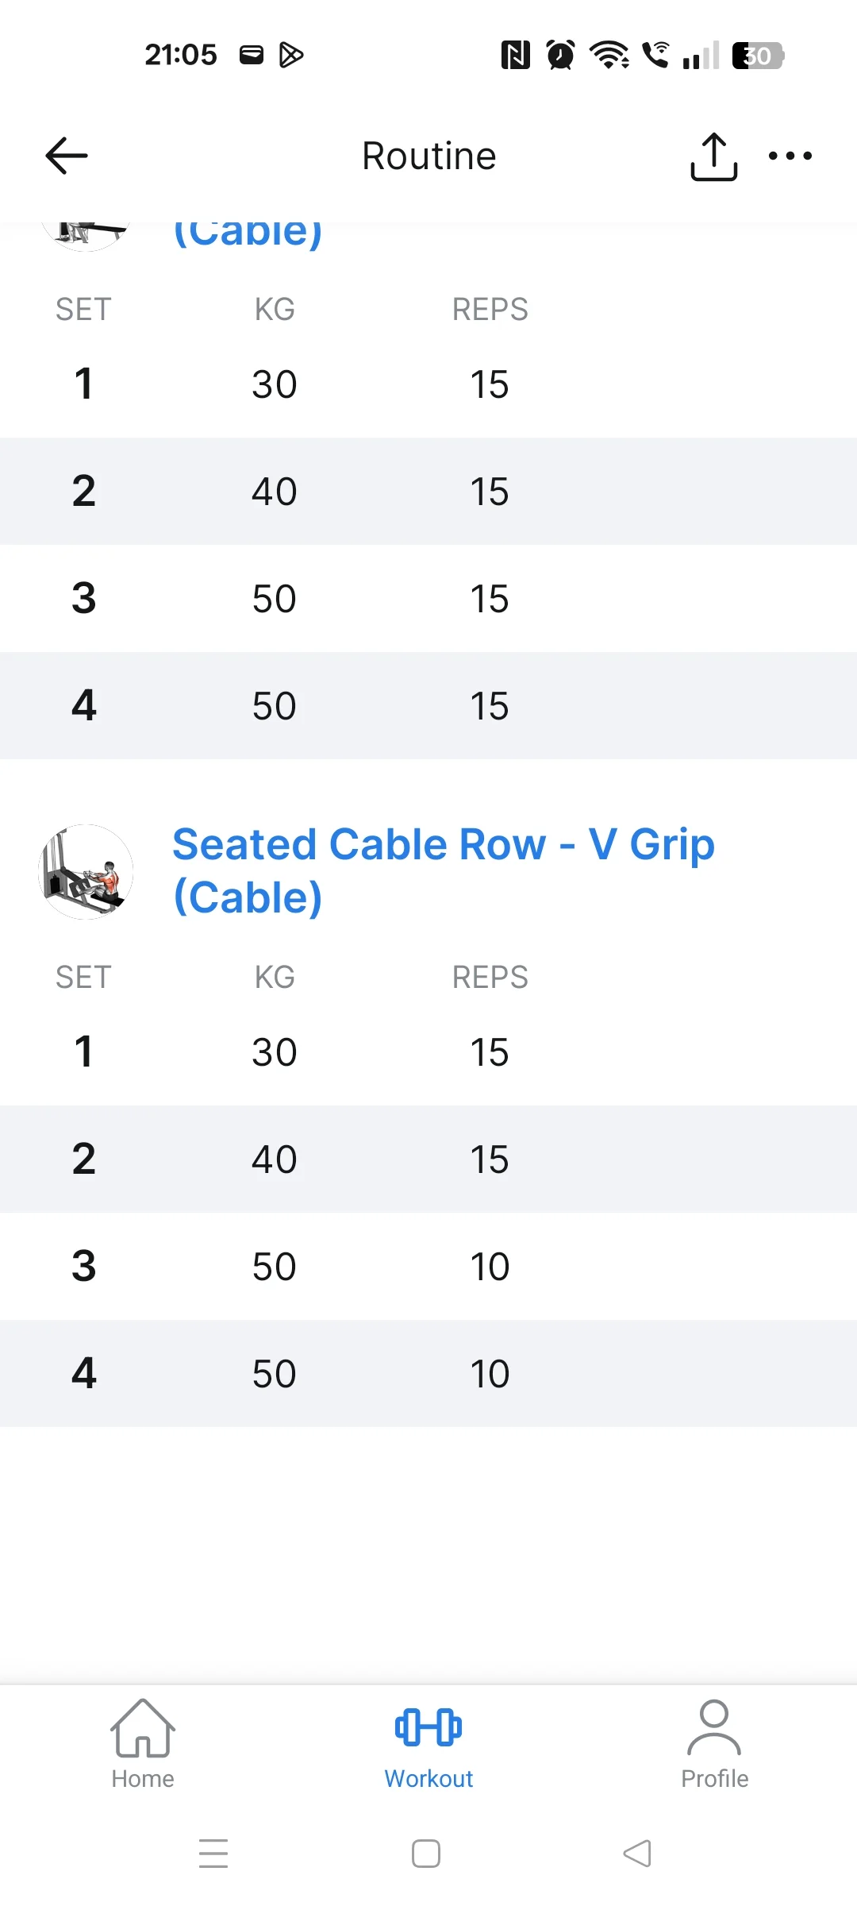Tap the NFC status icon

[x=515, y=56]
